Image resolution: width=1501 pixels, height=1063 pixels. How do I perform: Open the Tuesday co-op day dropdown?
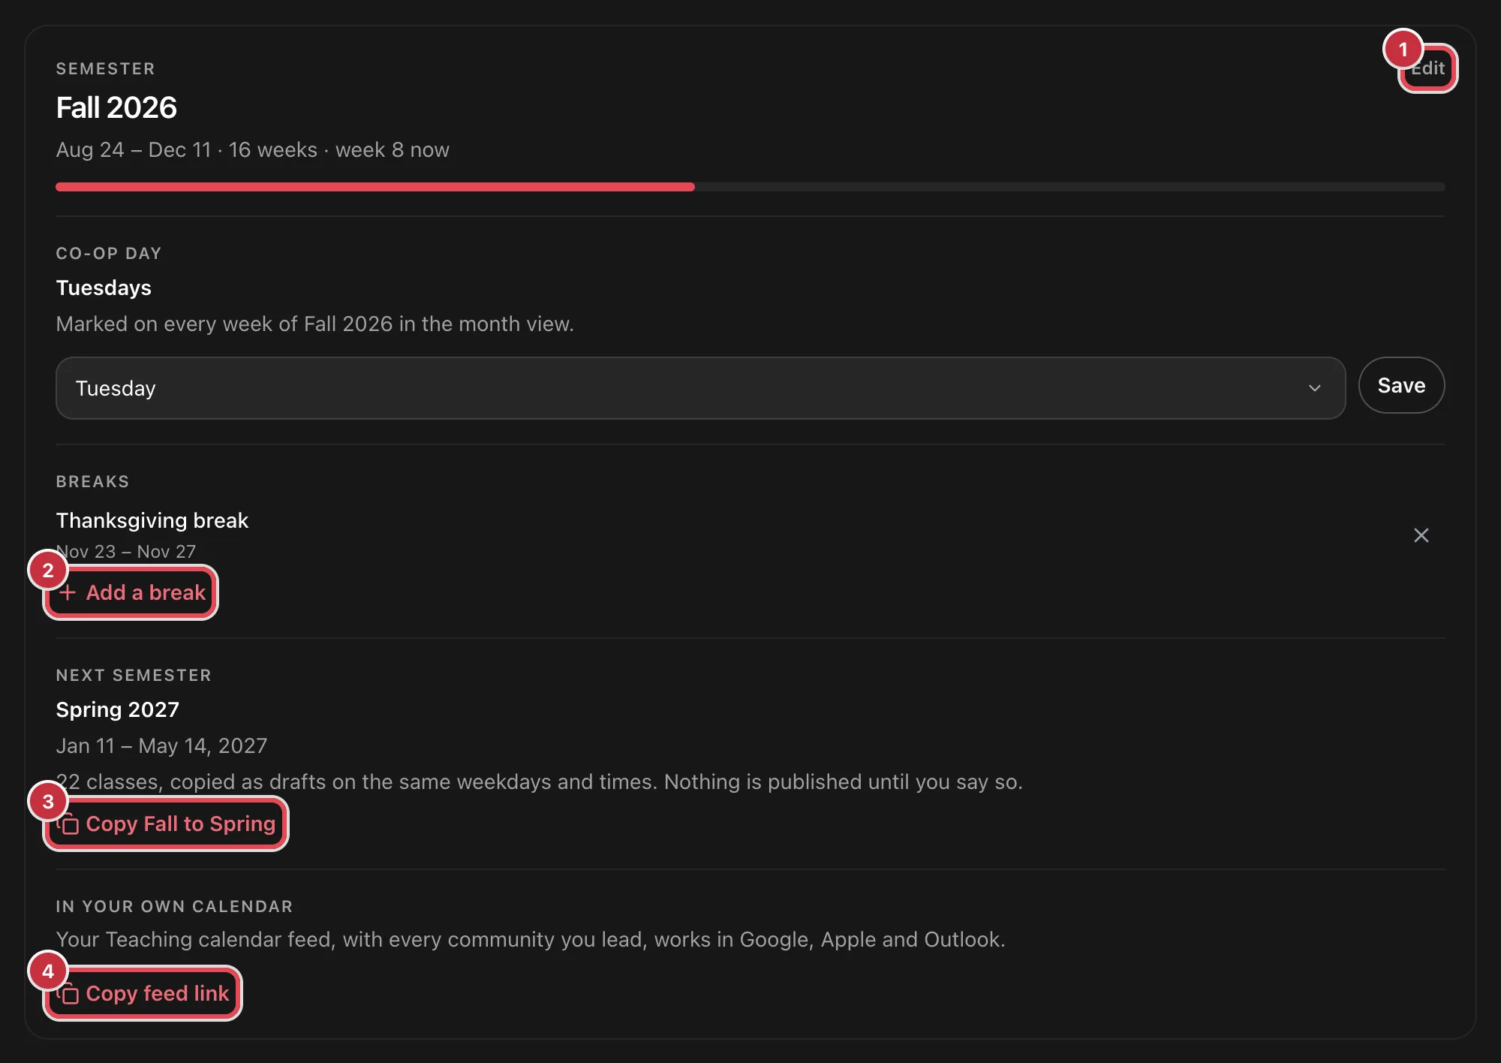point(700,388)
